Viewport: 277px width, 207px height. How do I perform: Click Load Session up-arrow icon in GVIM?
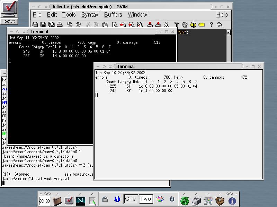click(150, 24)
